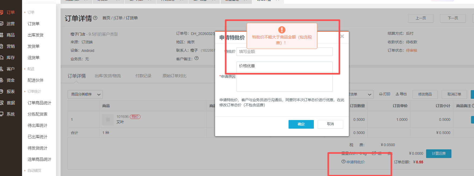Switch to the 出库/发货/物流 tab
The height and width of the screenshot is (176, 474).
click(x=108, y=76)
